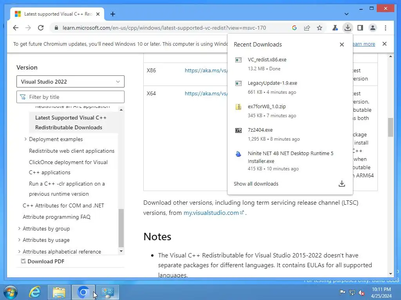401x300 pixels.
Task: Click the sidebar tree scrollbar thumb
Action: coord(121,228)
